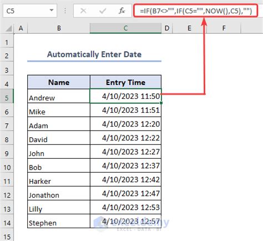The image size is (263, 241).
Task: Click the fill handle of cell C5
Action: click(161, 103)
